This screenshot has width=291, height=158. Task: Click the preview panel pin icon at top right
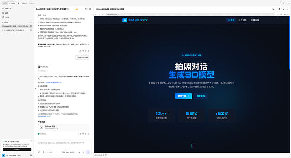279,9
